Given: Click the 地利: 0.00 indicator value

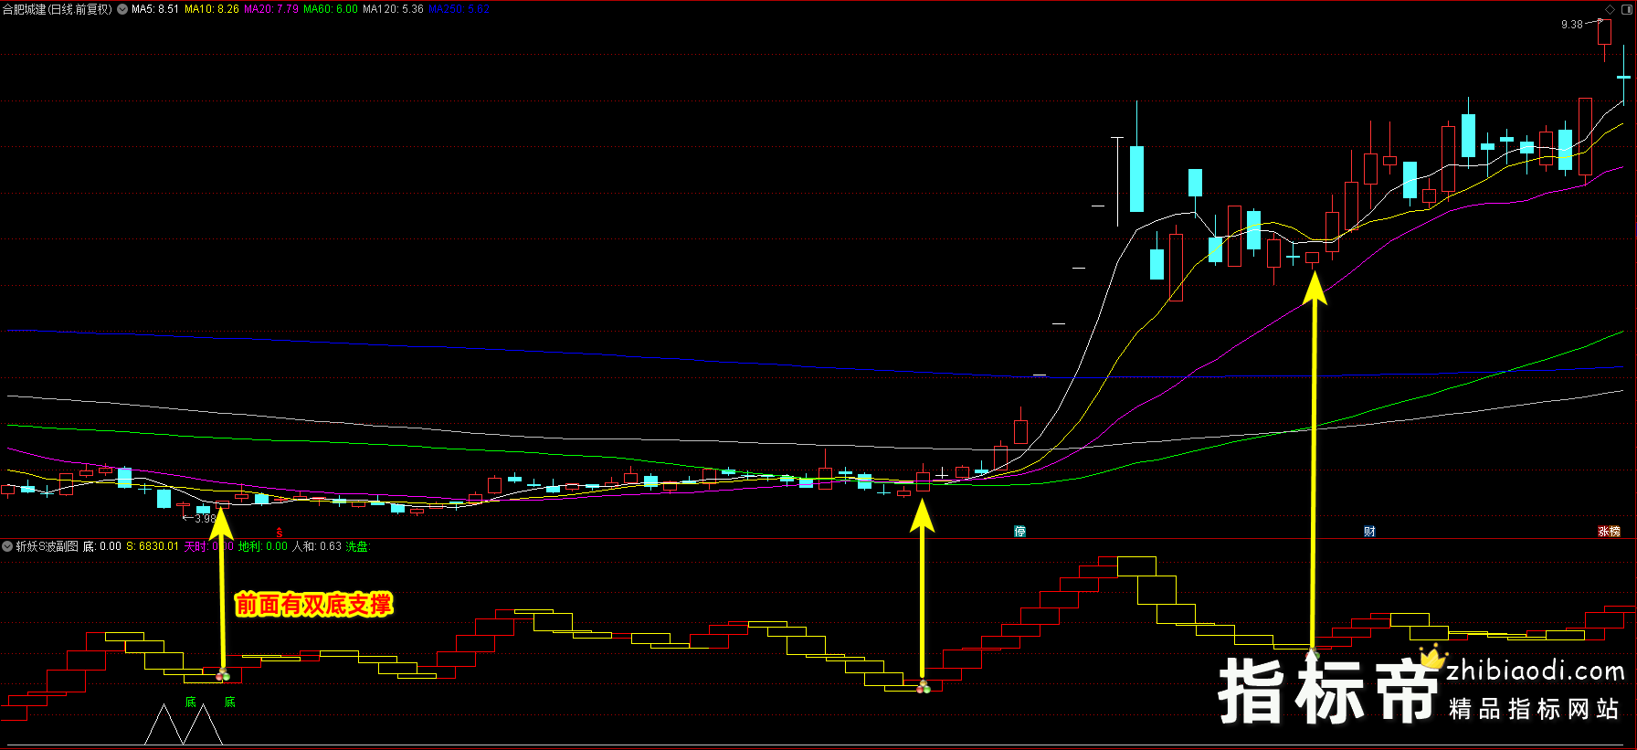Looking at the screenshot, I should click(263, 546).
